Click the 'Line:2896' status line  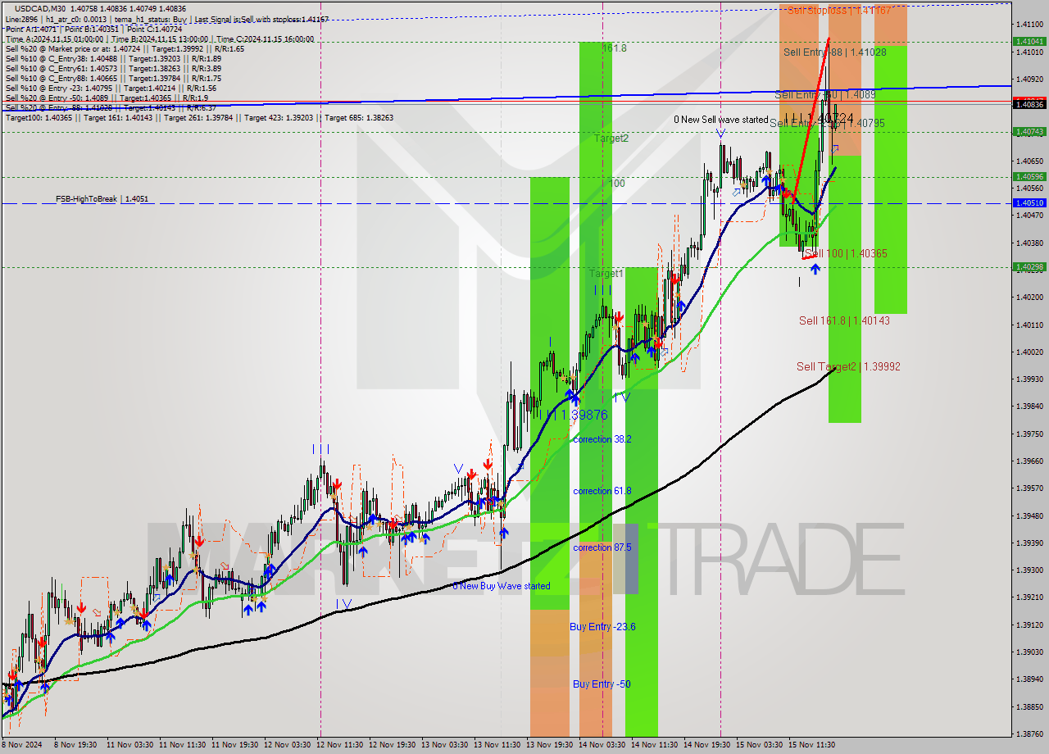[167, 19]
